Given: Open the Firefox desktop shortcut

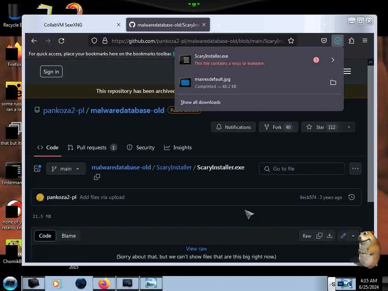Looking at the screenshot, I should click(14, 55).
